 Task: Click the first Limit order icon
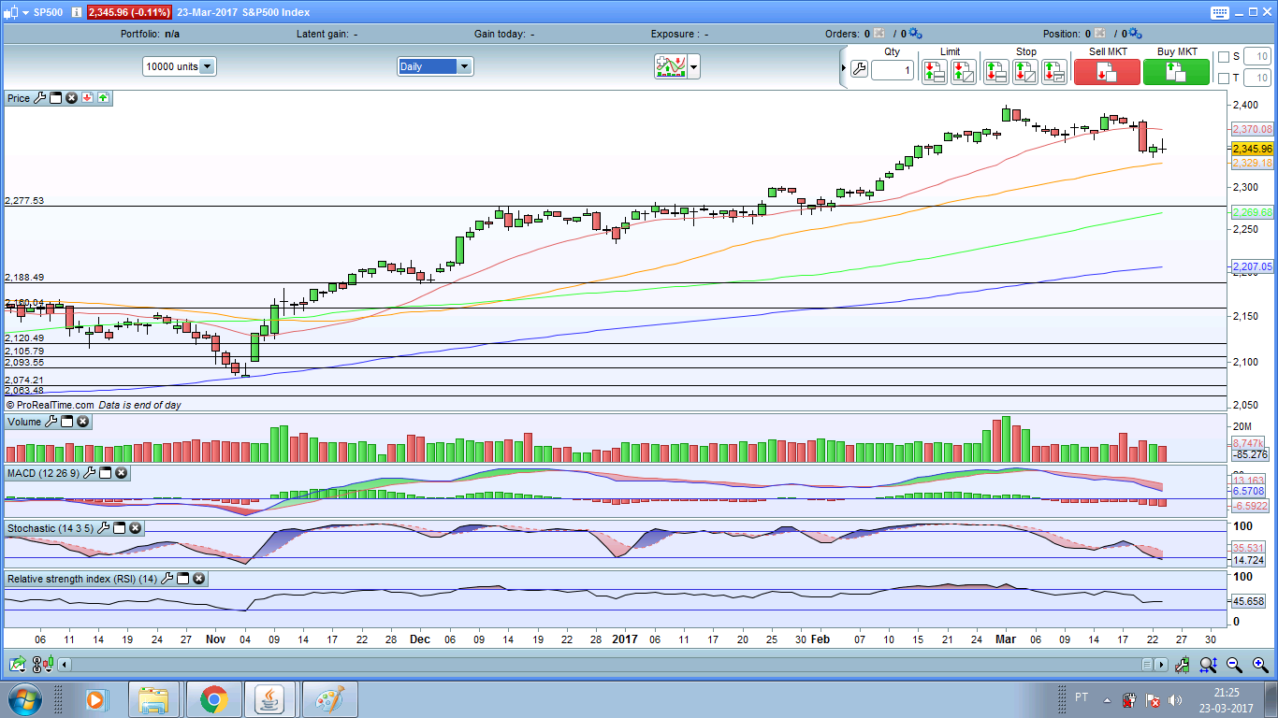point(934,71)
